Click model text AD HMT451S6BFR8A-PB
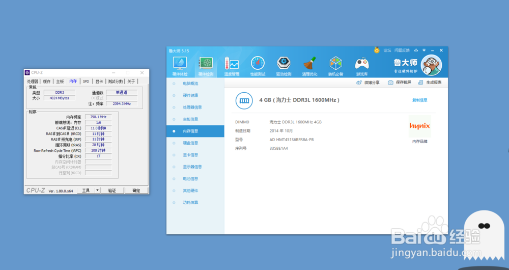This screenshot has height=270, width=509. 292,140
